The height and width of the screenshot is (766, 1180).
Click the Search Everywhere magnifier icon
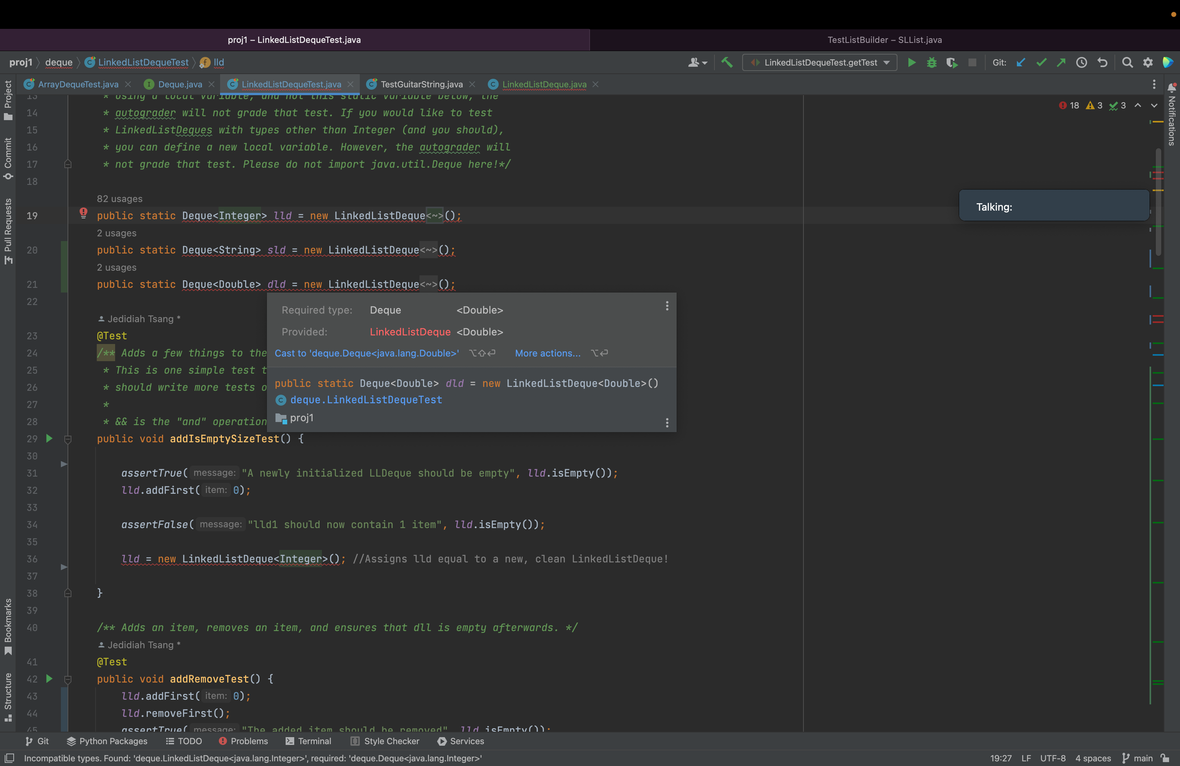pos(1127,62)
